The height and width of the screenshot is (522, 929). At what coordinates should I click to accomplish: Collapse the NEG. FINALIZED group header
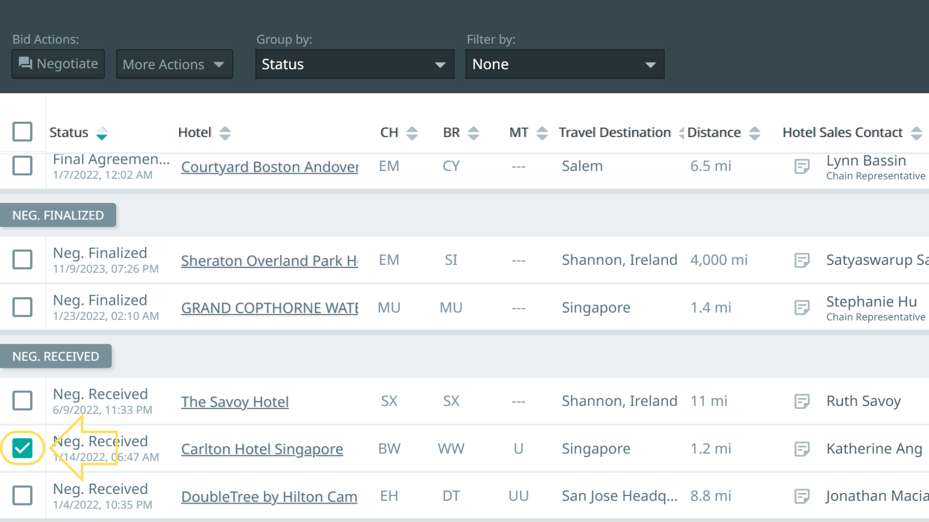(58, 215)
